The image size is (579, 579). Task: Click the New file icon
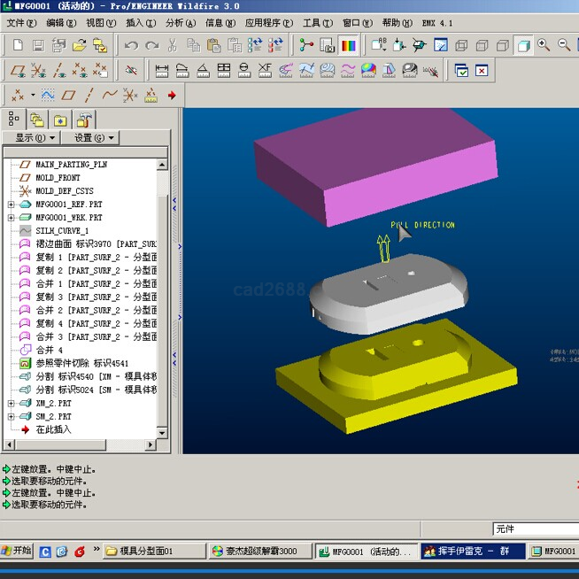click(x=16, y=44)
